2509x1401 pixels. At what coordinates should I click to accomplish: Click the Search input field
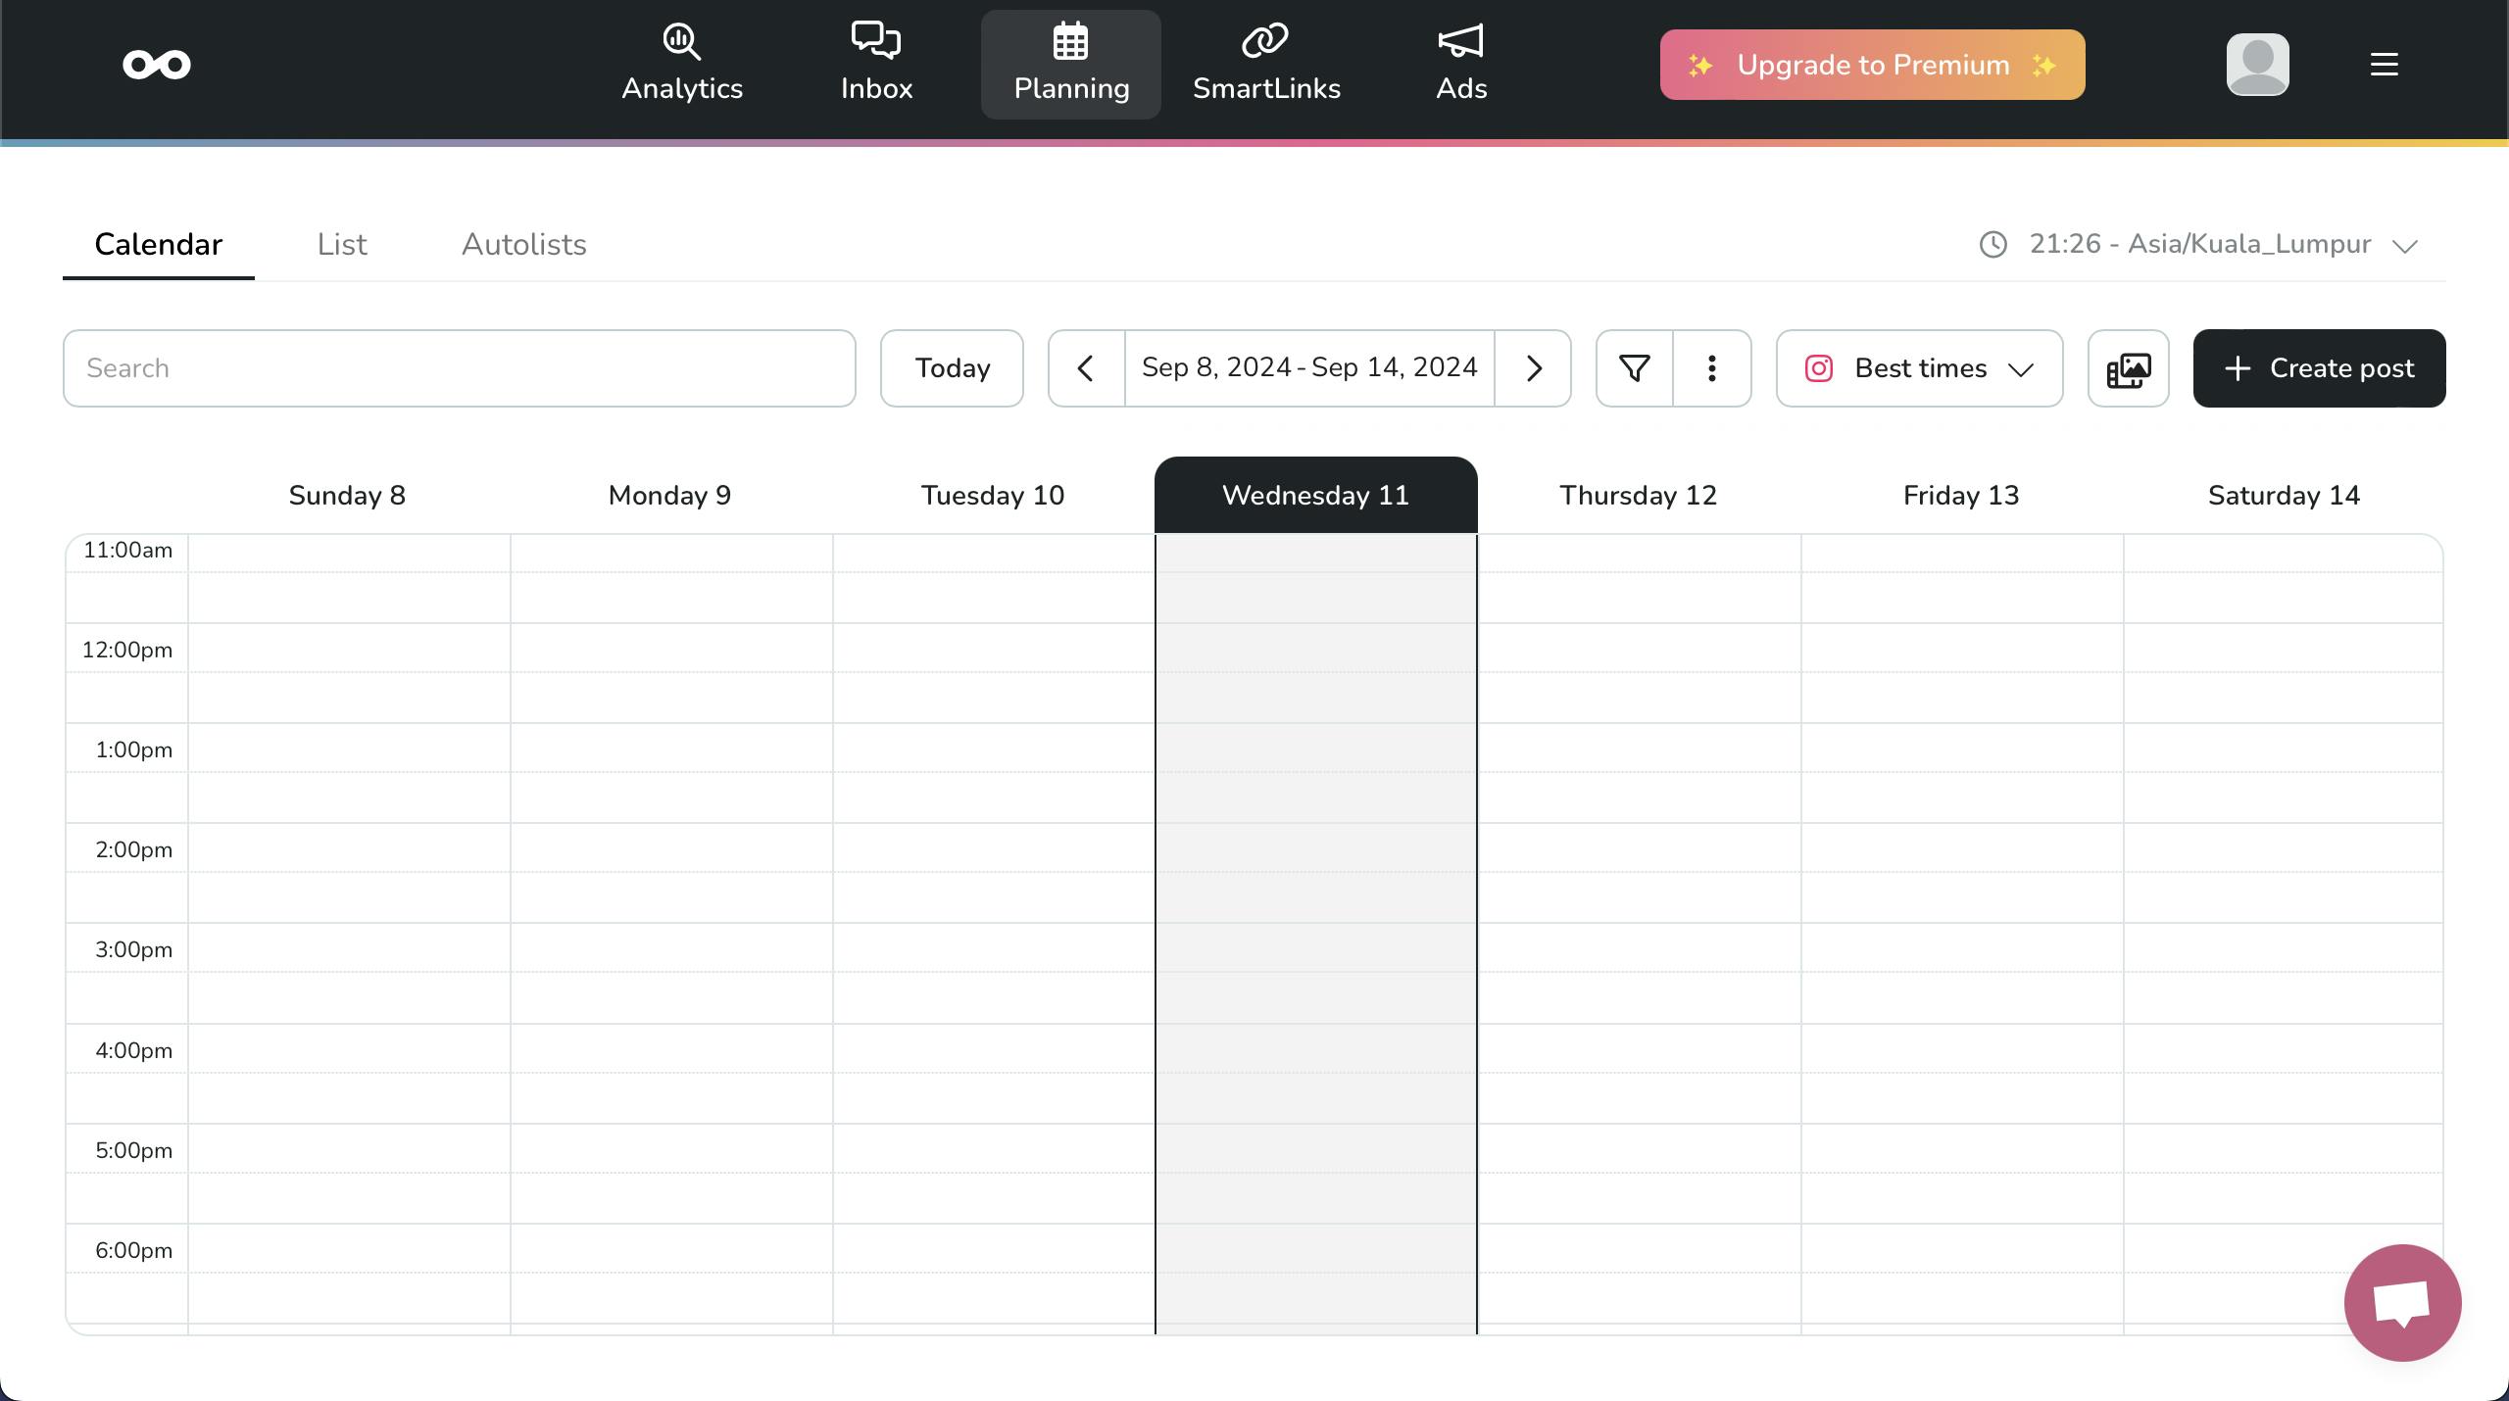459,367
